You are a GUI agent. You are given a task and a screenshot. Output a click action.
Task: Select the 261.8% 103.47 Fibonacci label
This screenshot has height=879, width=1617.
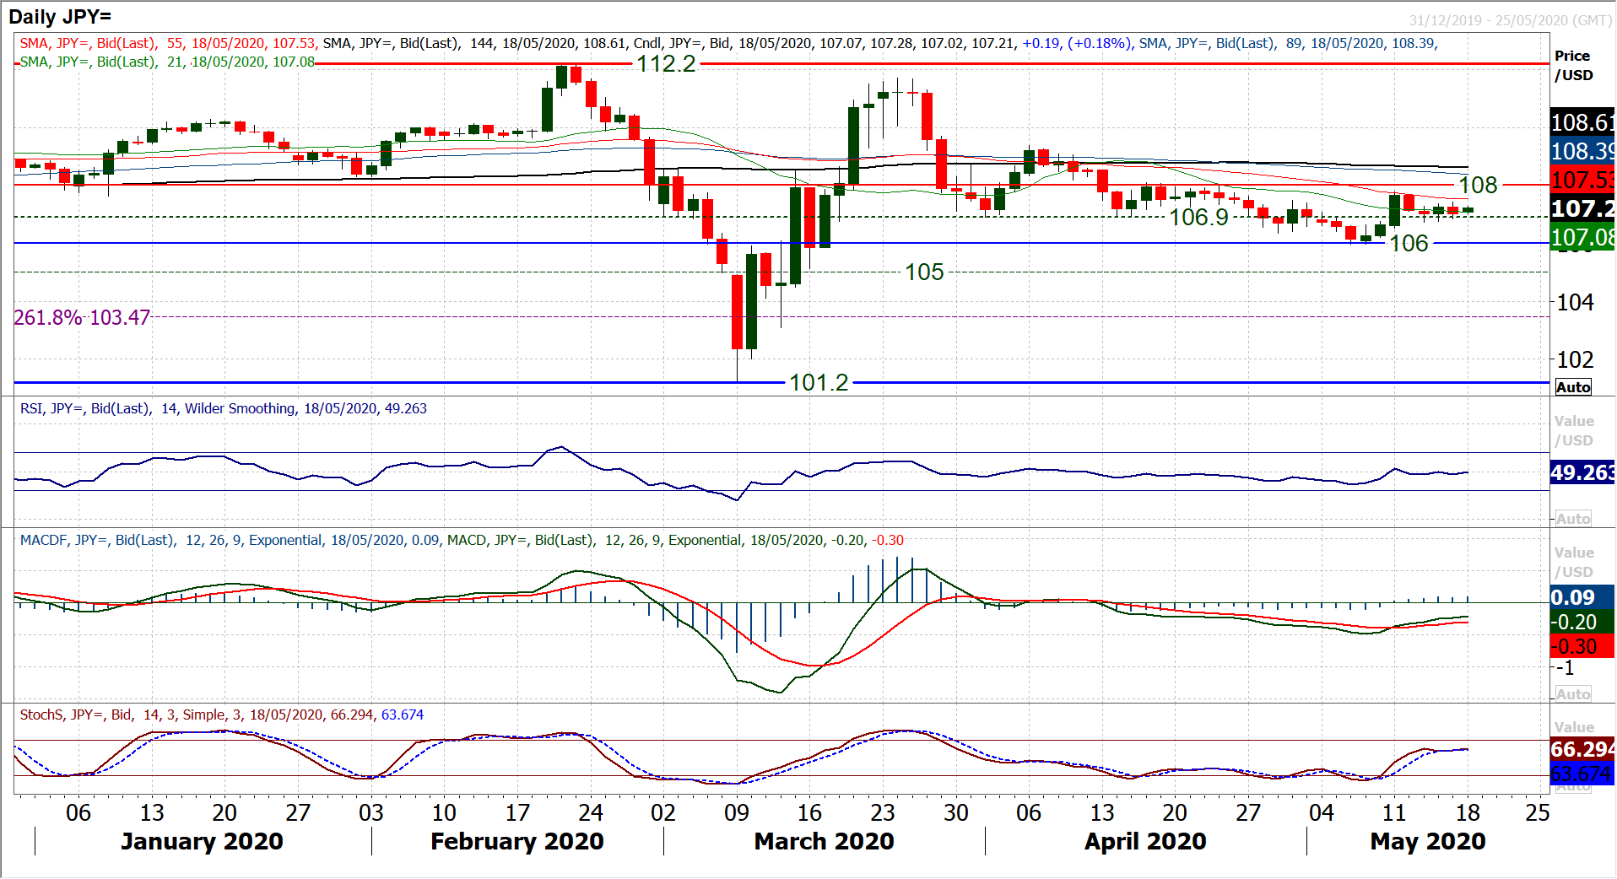pyautogui.click(x=82, y=318)
